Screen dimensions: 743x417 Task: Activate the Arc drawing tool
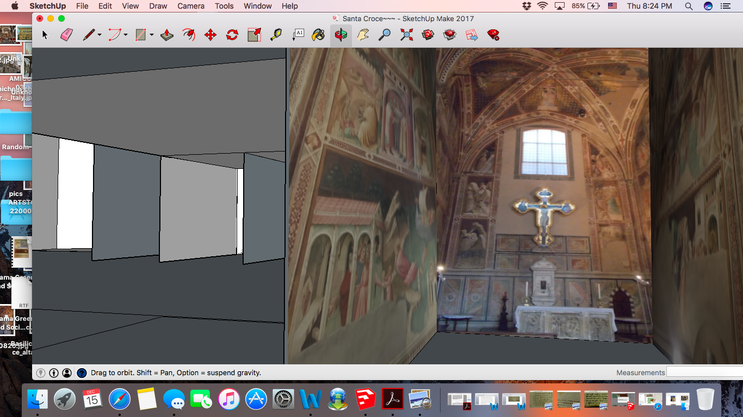pyautogui.click(x=115, y=35)
